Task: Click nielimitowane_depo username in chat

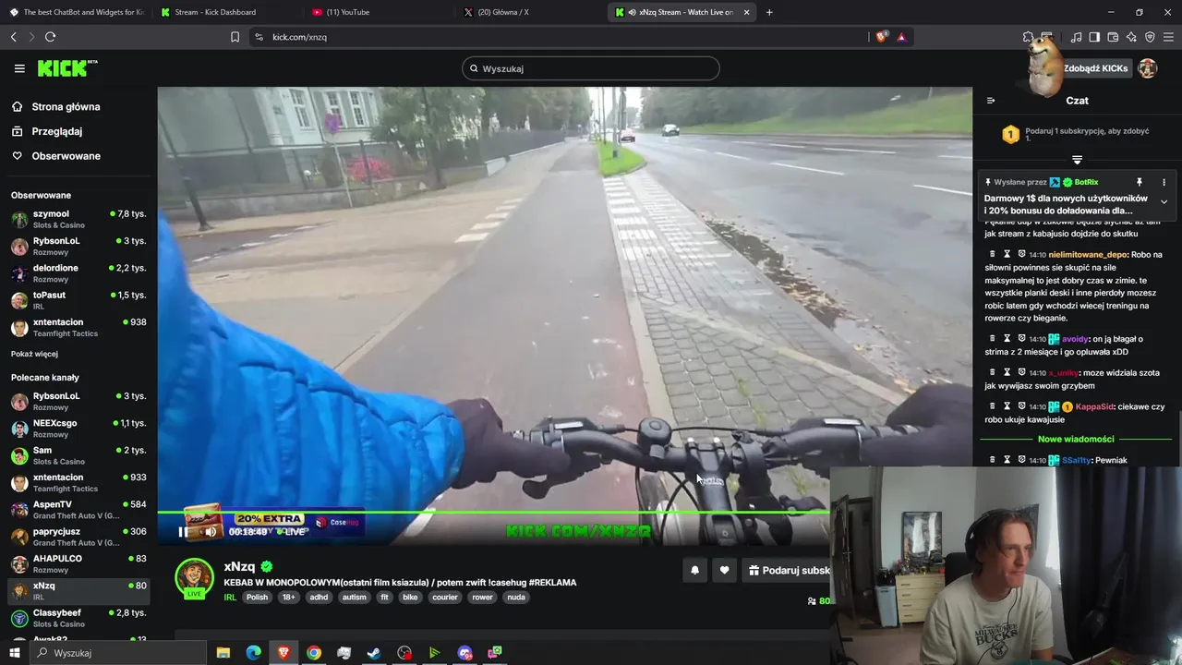Action: click(x=1088, y=254)
